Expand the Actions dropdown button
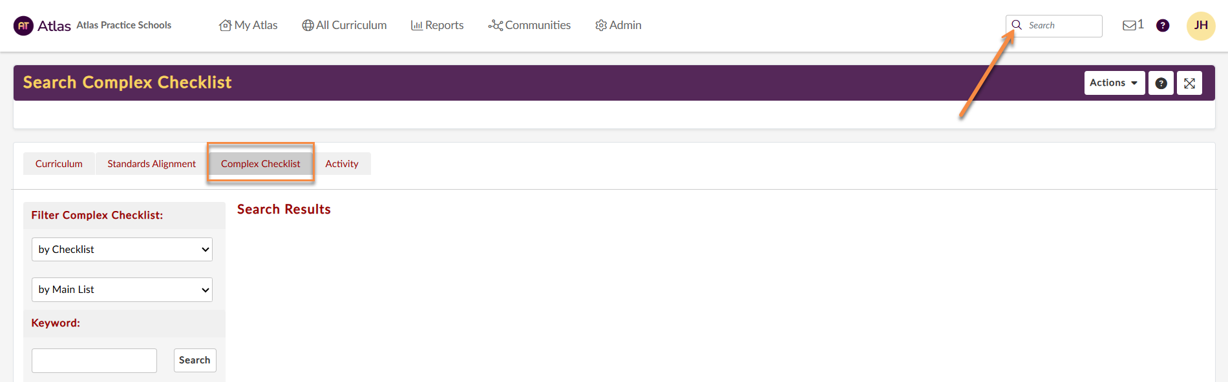This screenshot has height=382, width=1228. click(1114, 83)
